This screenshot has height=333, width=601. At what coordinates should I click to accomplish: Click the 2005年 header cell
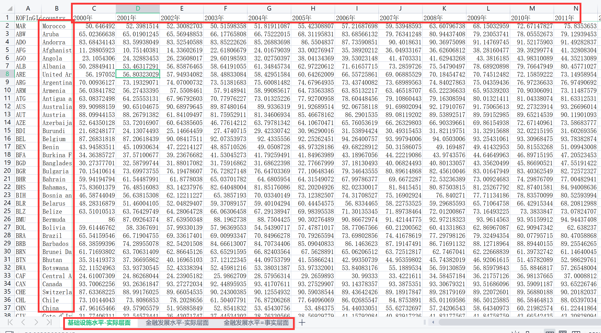click(313, 18)
